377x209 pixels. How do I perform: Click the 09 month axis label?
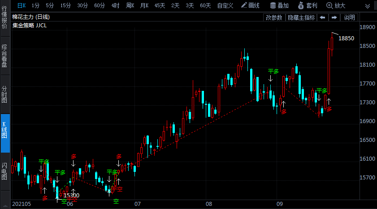click(x=279, y=204)
